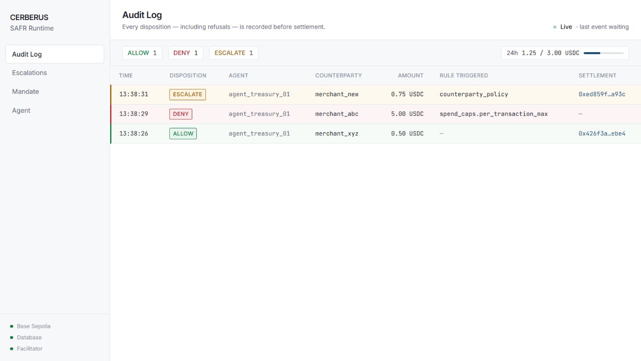This screenshot has height=361, width=641.
Task: Toggle the ESCALATE filter chip
Action: tap(234, 53)
